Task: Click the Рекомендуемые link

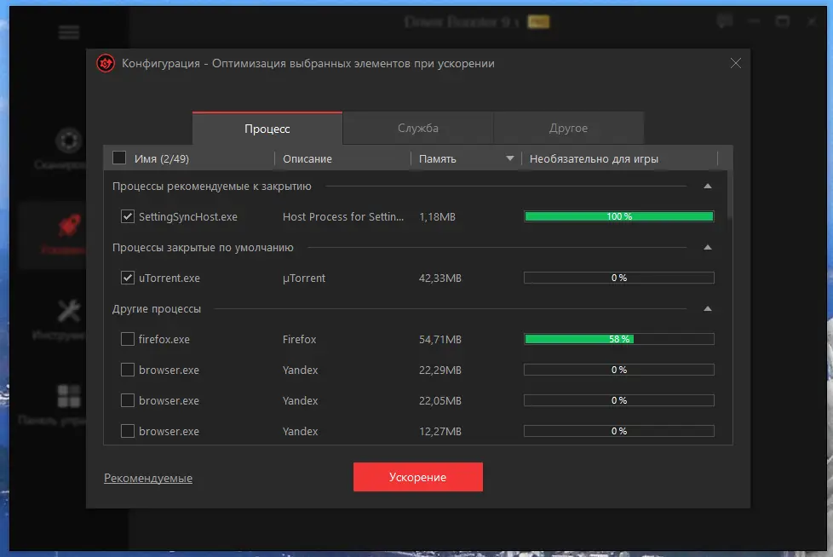Action: (x=148, y=478)
